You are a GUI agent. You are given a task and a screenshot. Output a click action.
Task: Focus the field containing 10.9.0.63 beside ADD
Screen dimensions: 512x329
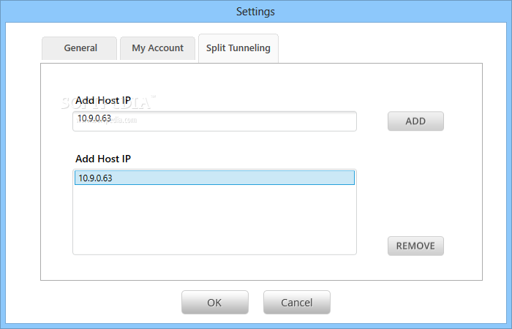pyautogui.click(x=214, y=121)
